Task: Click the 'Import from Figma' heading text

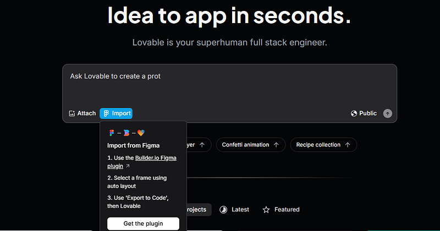Action: tap(133, 145)
